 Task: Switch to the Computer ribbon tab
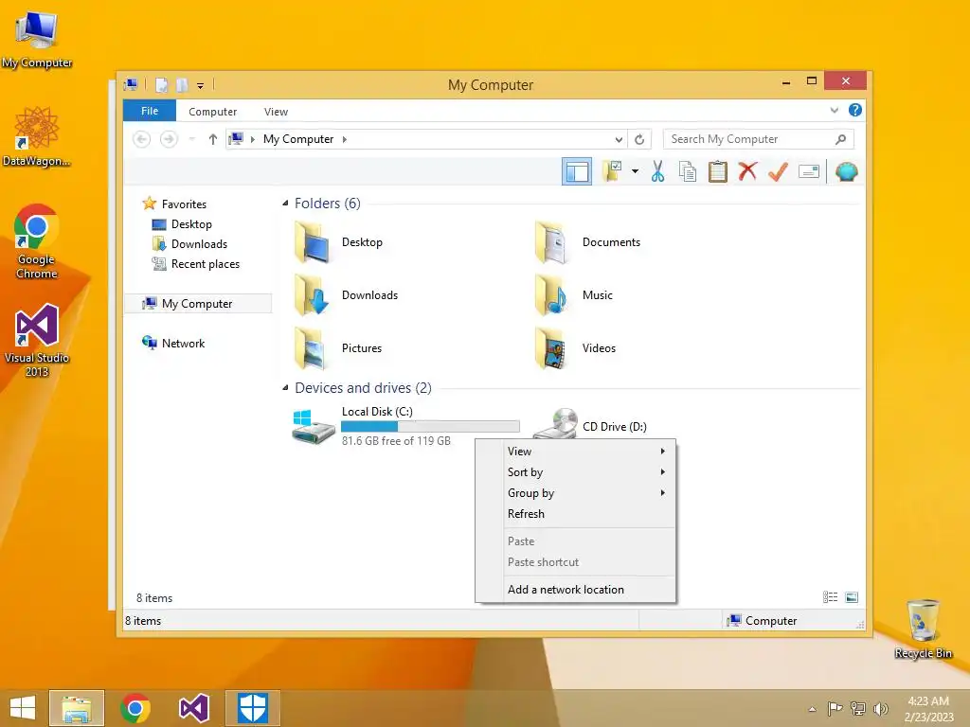pyautogui.click(x=212, y=112)
